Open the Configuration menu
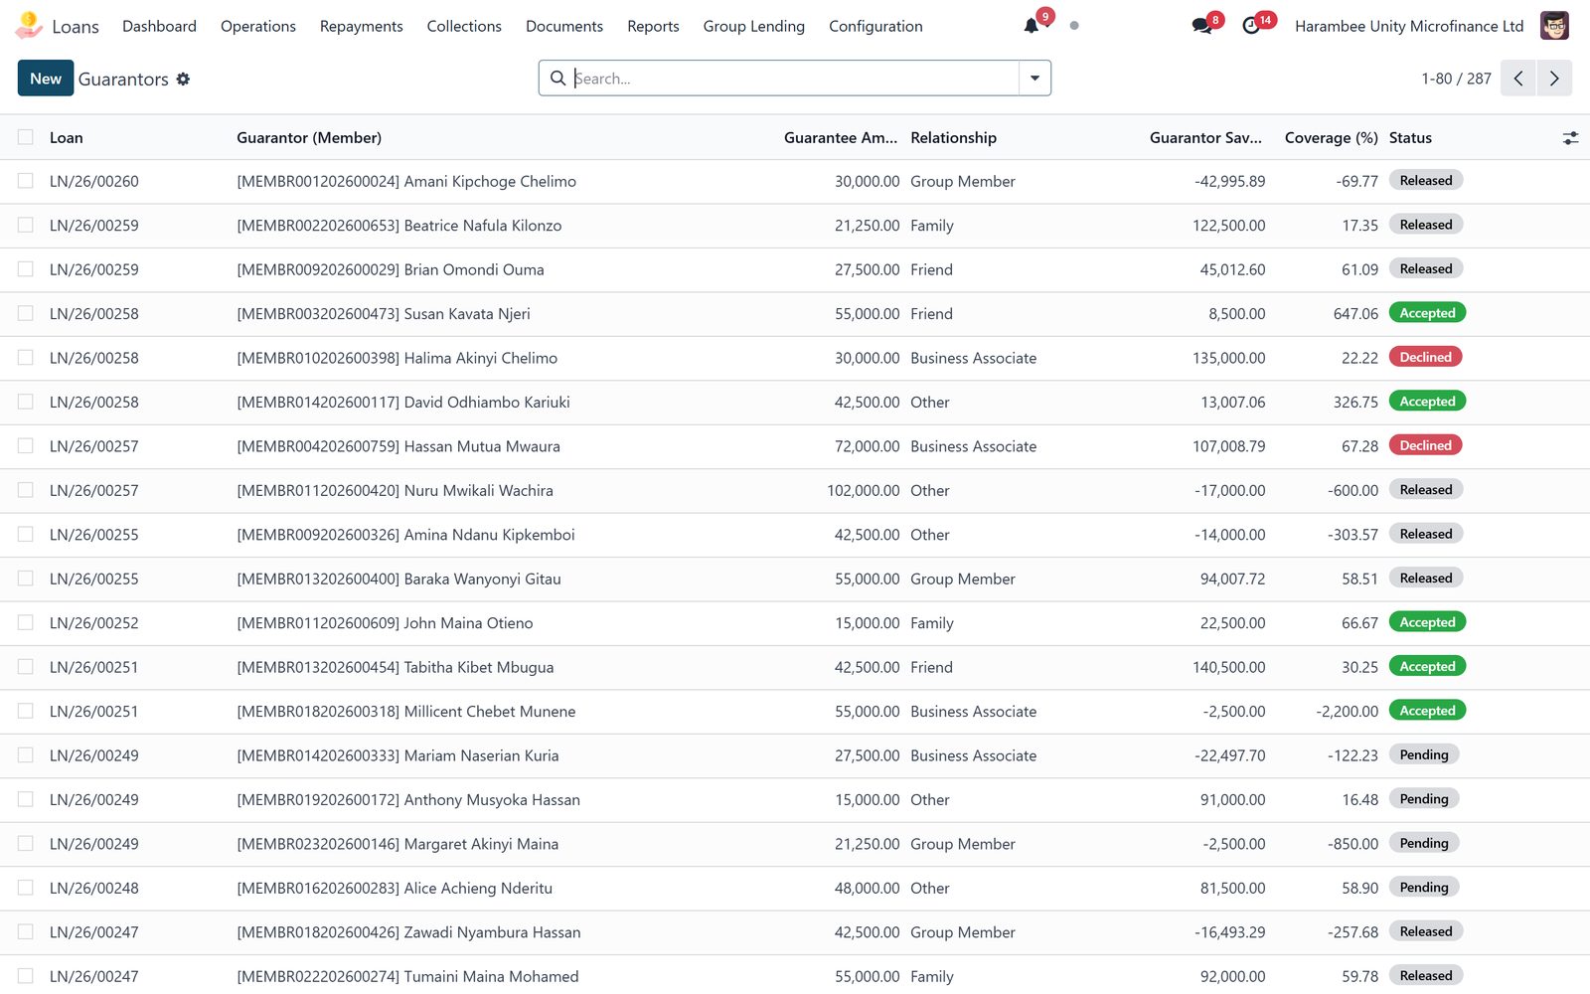Viewport: 1590px width, 994px height. [875, 26]
